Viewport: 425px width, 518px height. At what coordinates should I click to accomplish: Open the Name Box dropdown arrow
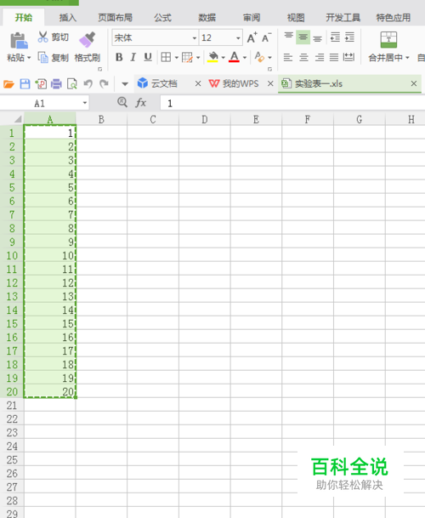85,103
